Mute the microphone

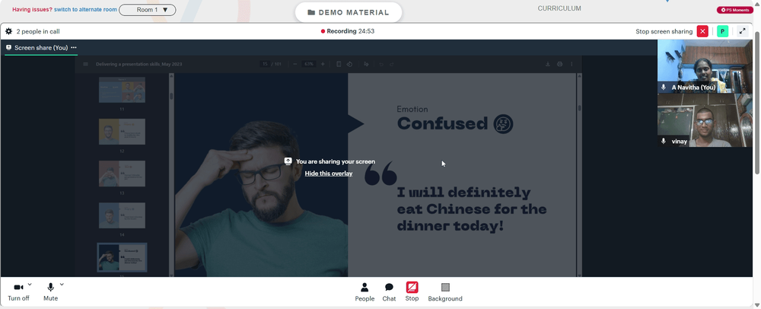coord(50,292)
